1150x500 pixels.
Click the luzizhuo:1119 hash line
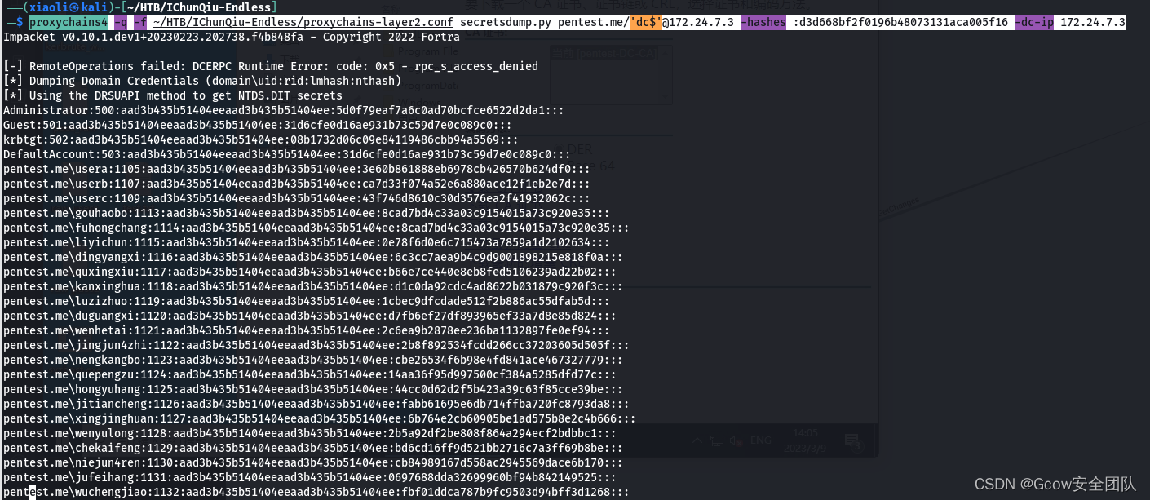[307, 301]
